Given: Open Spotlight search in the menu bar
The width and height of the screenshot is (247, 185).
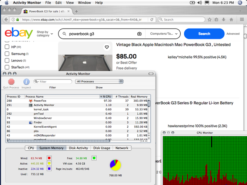Looking at the screenshot, I should (240, 3).
